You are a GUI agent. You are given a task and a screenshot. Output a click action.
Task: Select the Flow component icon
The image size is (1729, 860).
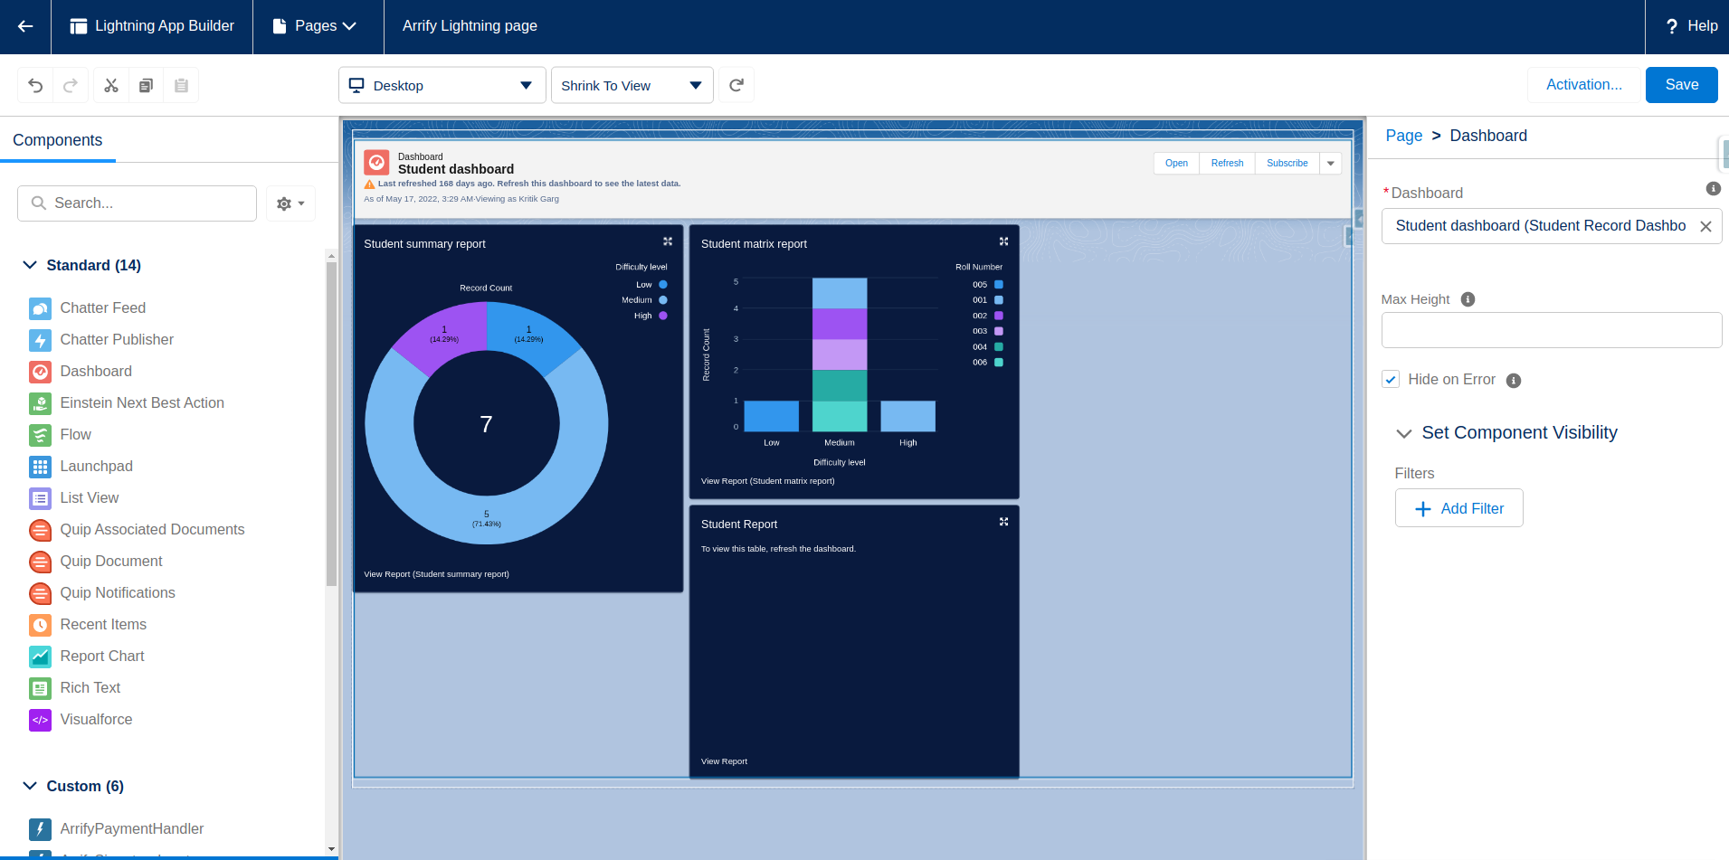(40, 435)
